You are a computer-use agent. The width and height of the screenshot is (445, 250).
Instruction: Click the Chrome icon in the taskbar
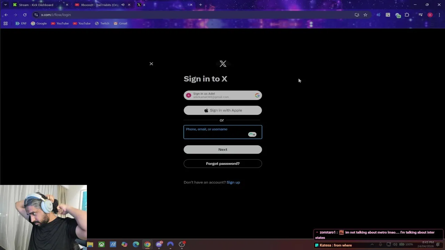(x=147, y=244)
